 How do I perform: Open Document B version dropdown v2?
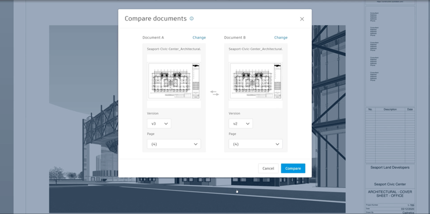[241, 124]
